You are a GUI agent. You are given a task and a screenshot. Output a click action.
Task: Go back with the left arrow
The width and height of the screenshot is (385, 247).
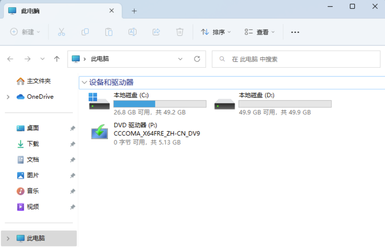coord(10,59)
